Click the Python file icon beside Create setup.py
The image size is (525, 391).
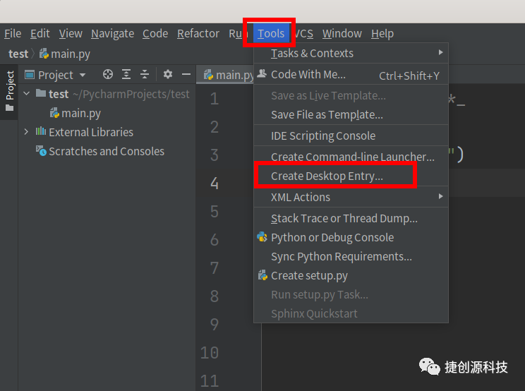coord(262,275)
